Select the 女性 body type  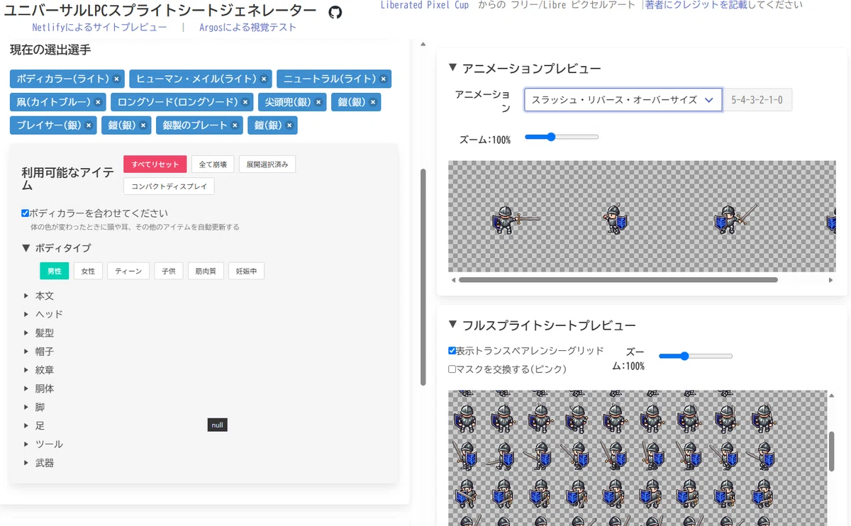coord(88,271)
